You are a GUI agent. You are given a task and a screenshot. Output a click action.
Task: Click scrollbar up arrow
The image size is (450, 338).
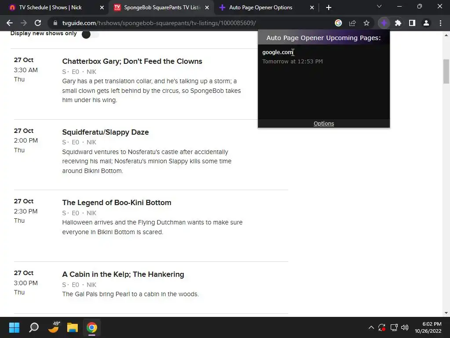click(446, 35)
